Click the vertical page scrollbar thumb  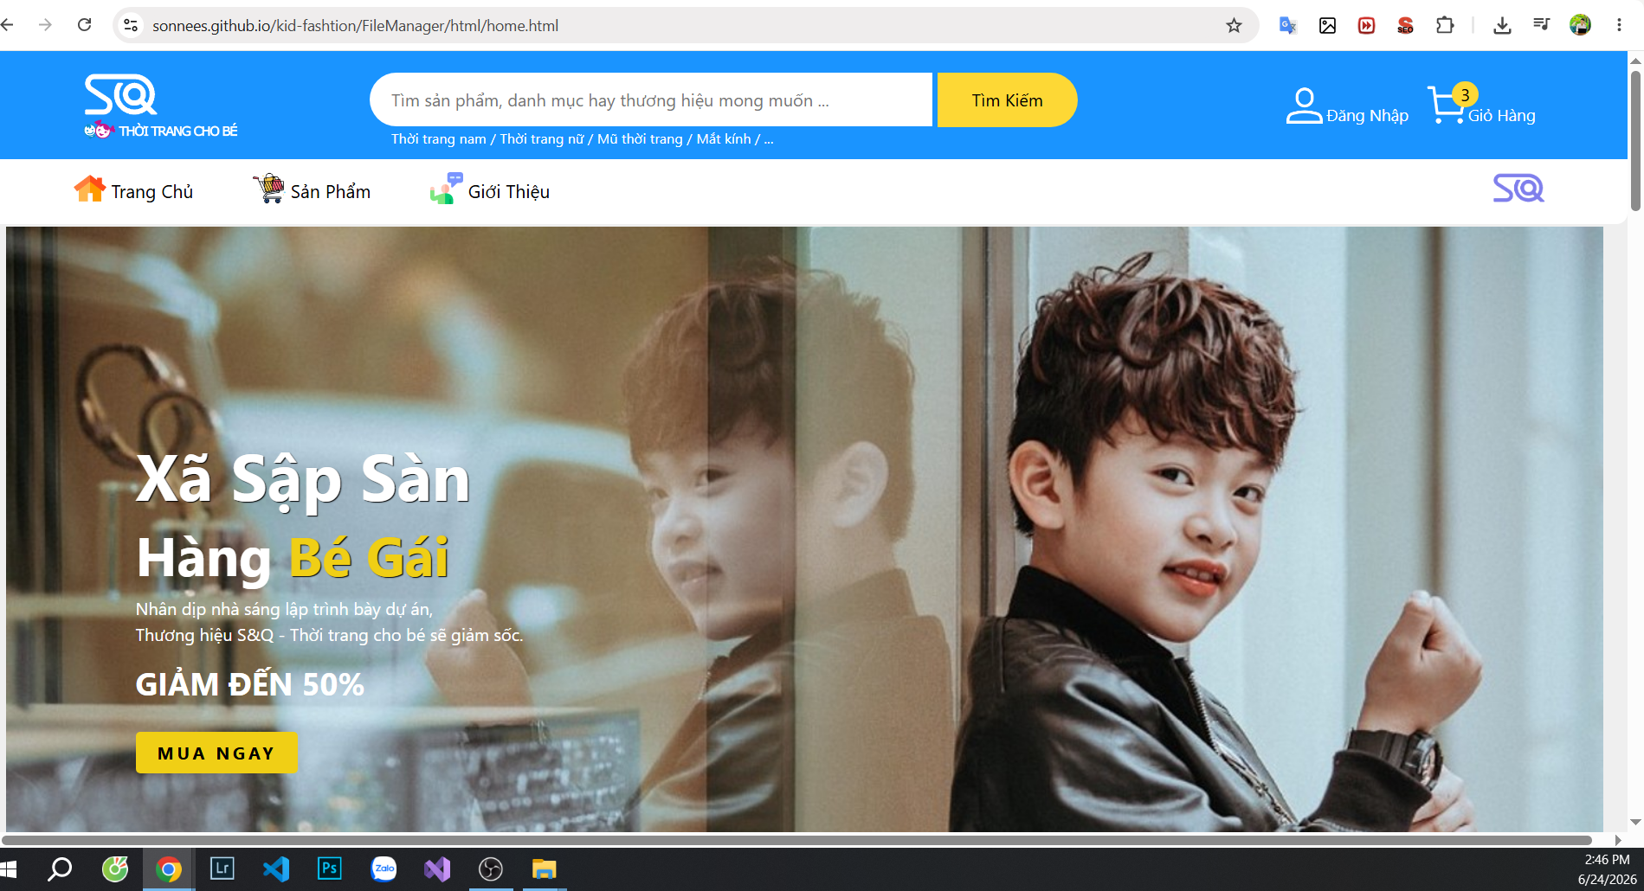[1635, 141]
